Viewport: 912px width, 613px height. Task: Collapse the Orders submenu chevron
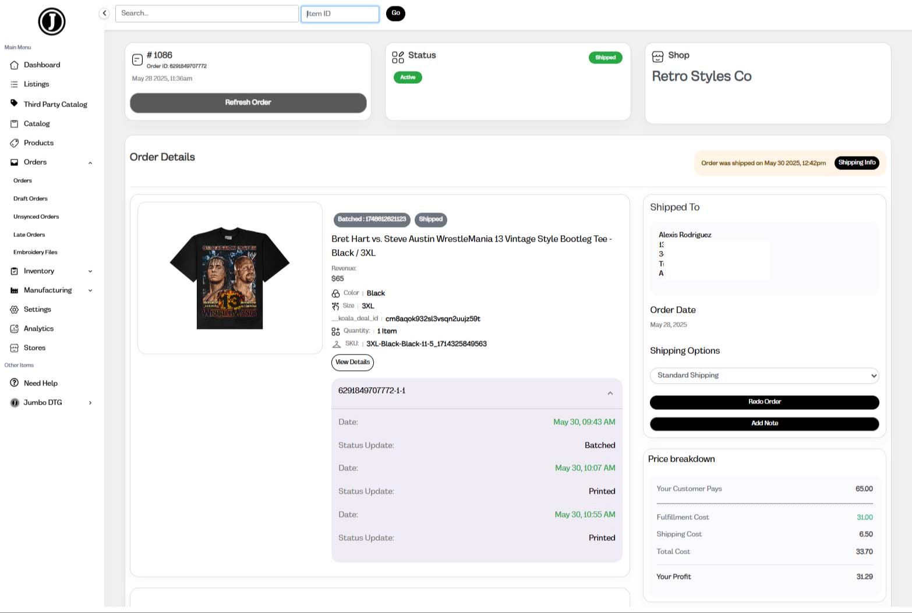pos(90,163)
